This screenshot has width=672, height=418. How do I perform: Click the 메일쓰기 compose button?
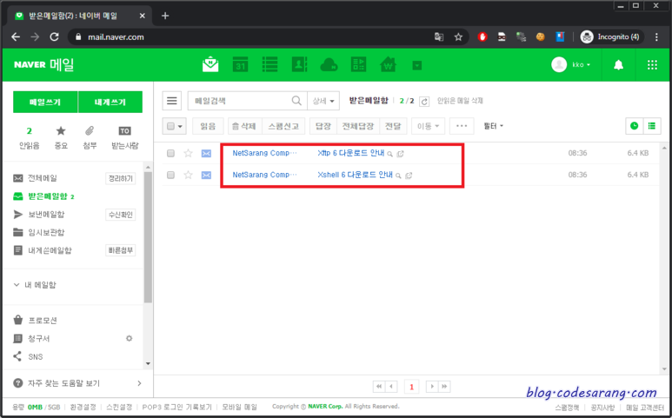[45, 102]
